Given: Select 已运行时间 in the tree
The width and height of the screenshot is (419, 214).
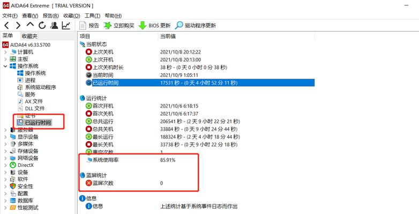Looking at the screenshot, I should (34, 123).
